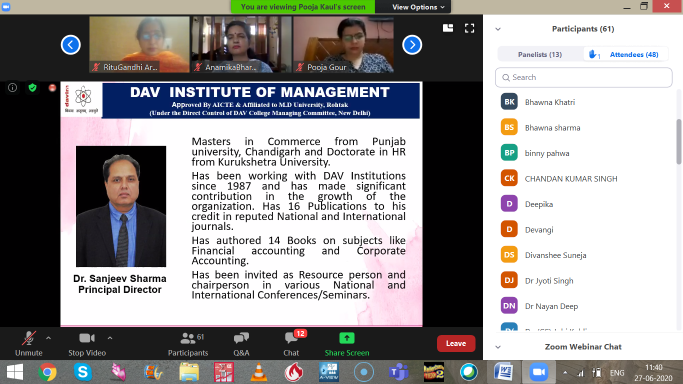Open the Windows Start menu
The image size is (683, 384).
[x=14, y=372]
